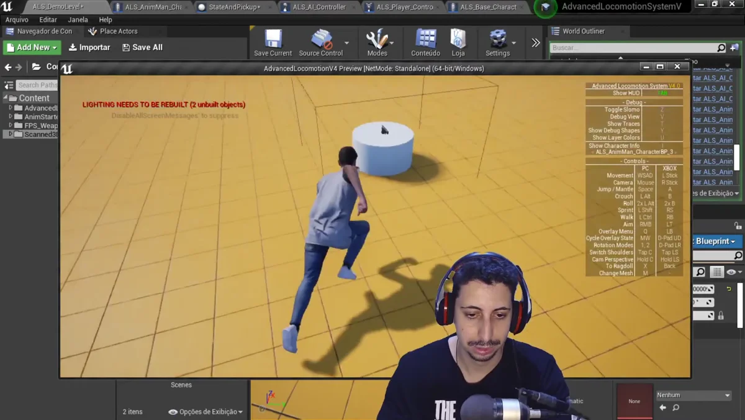The width and height of the screenshot is (745, 420).
Task: Click the World Outliner search magnifier icon
Action: click(x=721, y=48)
